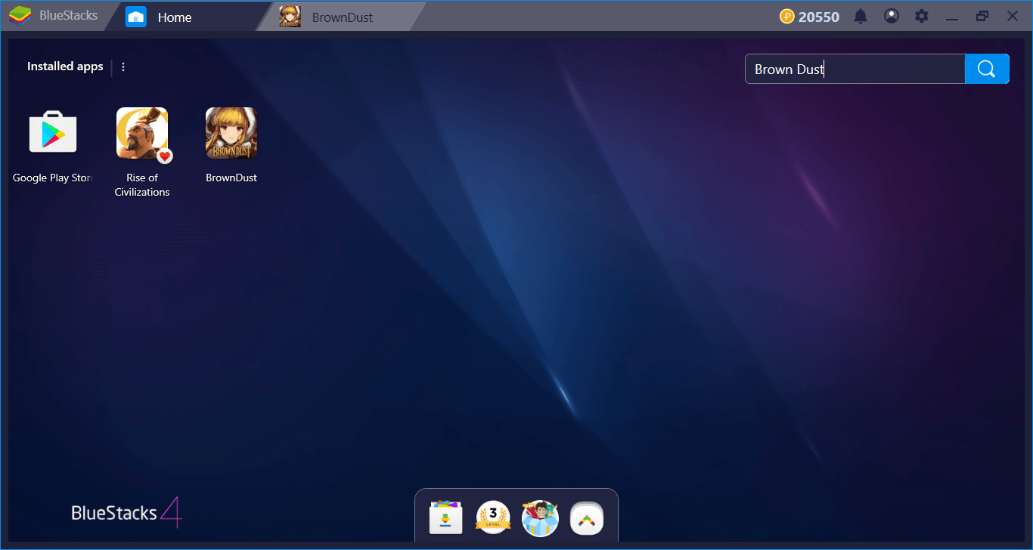Screen dimensions: 1033x550
Task: Open the notifications bell
Action: pos(861,16)
